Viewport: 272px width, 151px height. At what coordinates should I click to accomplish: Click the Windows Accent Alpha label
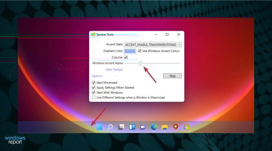tap(107, 63)
